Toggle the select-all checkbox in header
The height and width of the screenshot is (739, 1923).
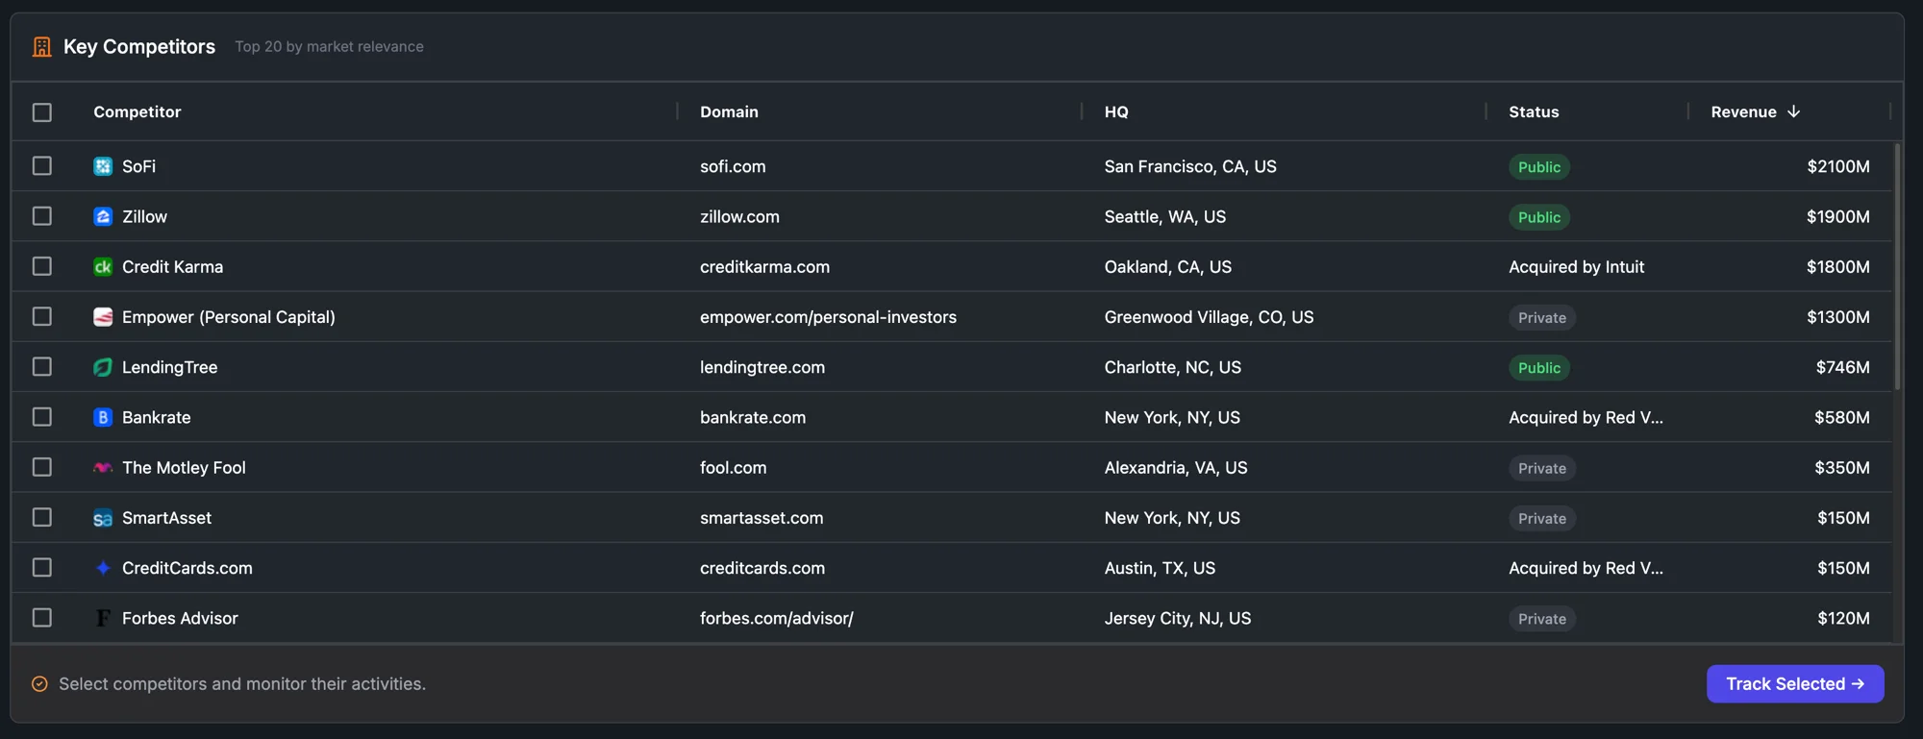pos(42,112)
